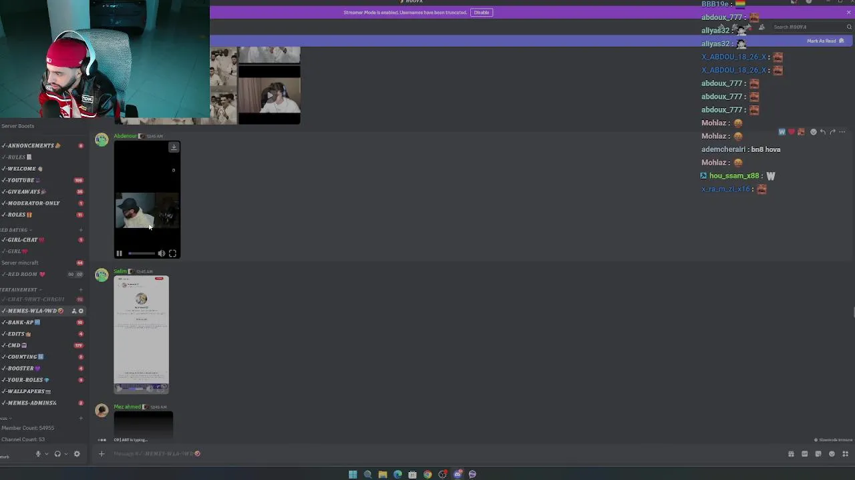Open the video in fullscreen mode
Screen dimensions: 855x480
click(172, 253)
